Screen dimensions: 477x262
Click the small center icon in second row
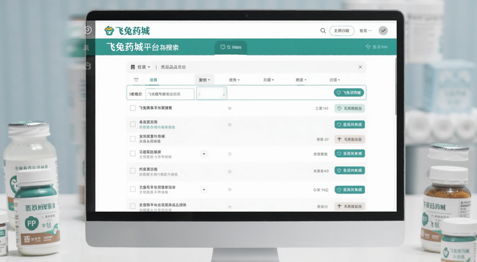(x=230, y=124)
